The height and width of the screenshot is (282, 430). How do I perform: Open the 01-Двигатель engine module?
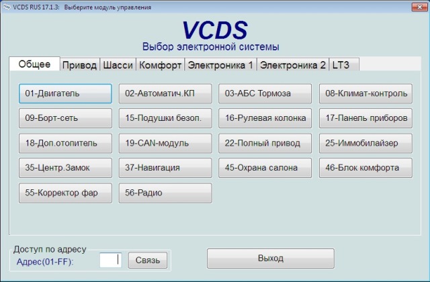tap(65, 93)
